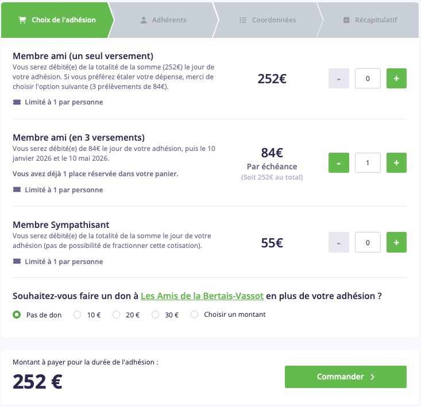This screenshot has width=421, height=407.
Task: Decrease Membre ami single payment quantity
Action: tap(338, 79)
